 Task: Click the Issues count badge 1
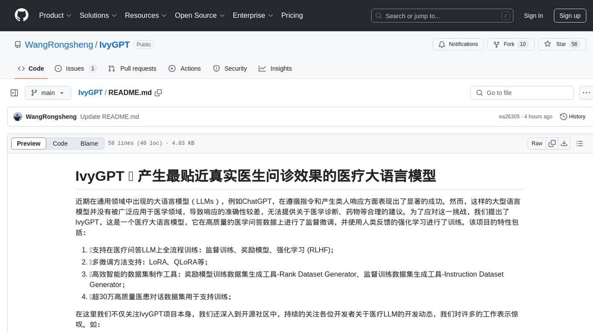click(x=92, y=68)
